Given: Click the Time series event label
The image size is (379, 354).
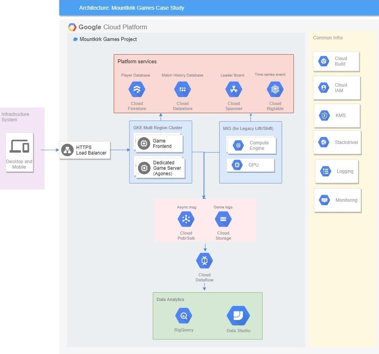Looking at the screenshot, I should click(x=270, y=75).
